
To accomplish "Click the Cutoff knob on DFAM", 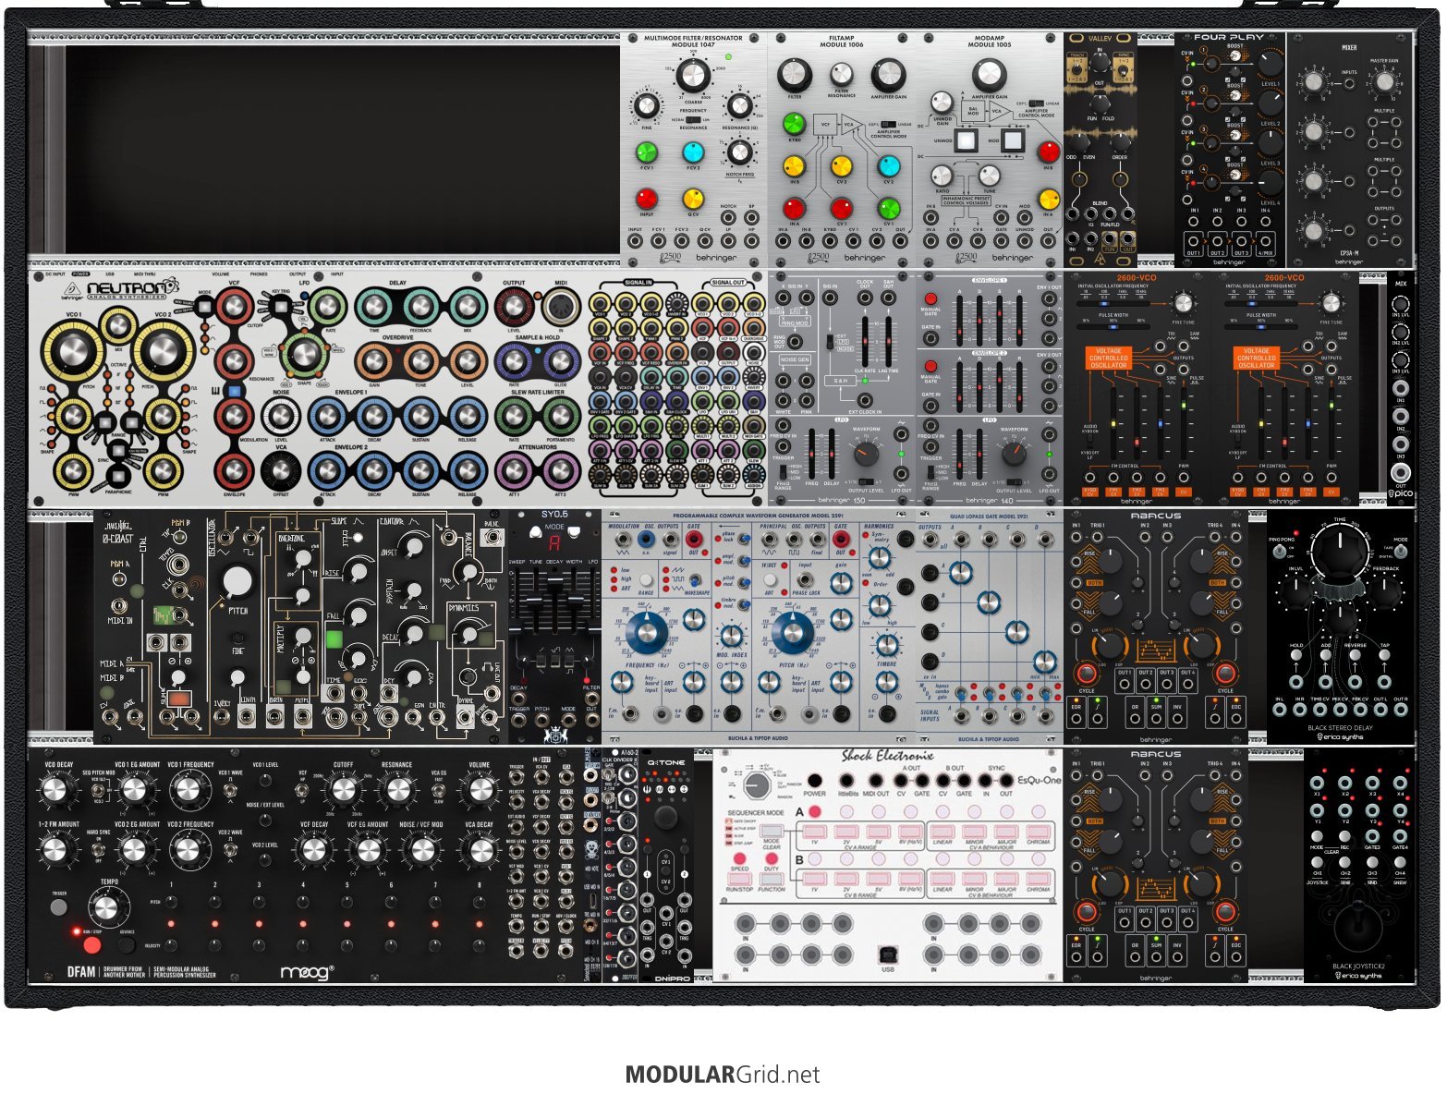I will point(344,789).
